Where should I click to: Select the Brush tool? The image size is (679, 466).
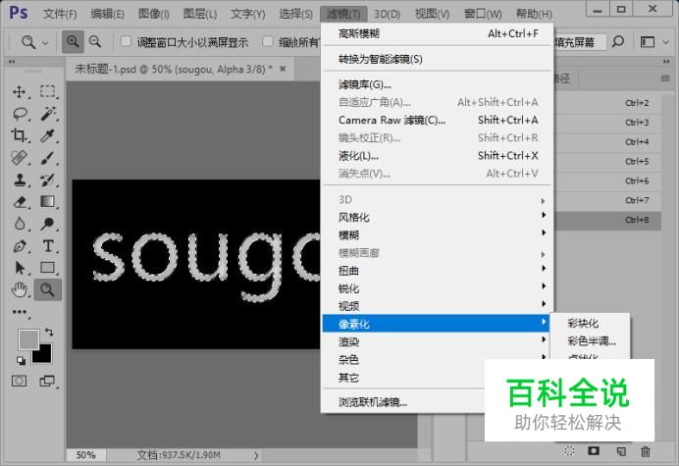click(x=48, y=158)
